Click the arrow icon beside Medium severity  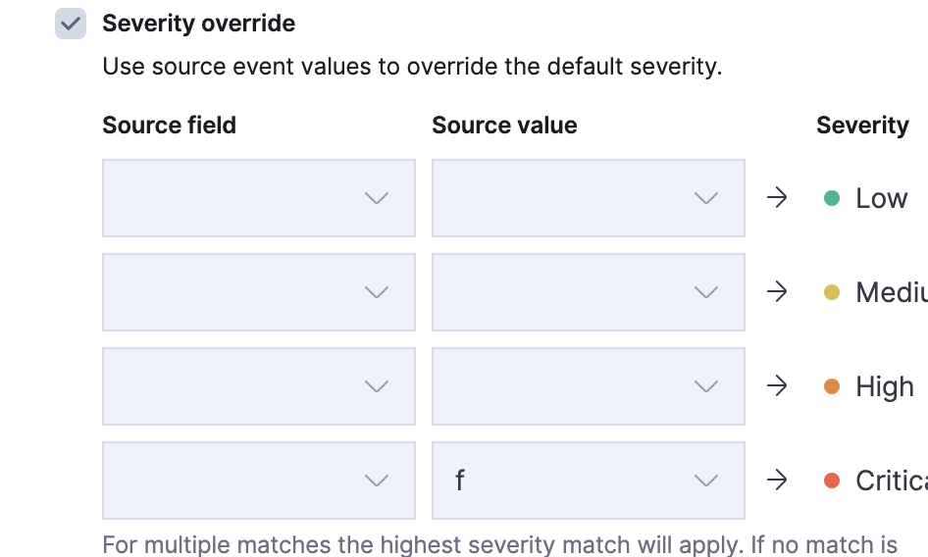click(777, 292)
